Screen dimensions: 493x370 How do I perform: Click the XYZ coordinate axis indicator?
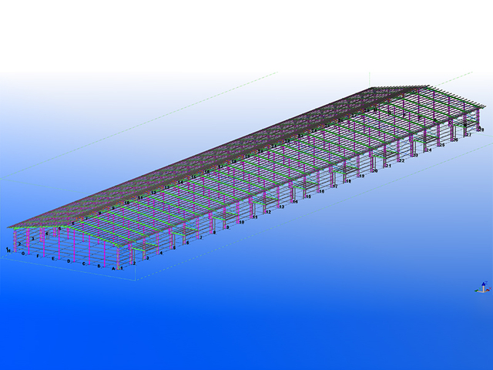coord(483,288)
